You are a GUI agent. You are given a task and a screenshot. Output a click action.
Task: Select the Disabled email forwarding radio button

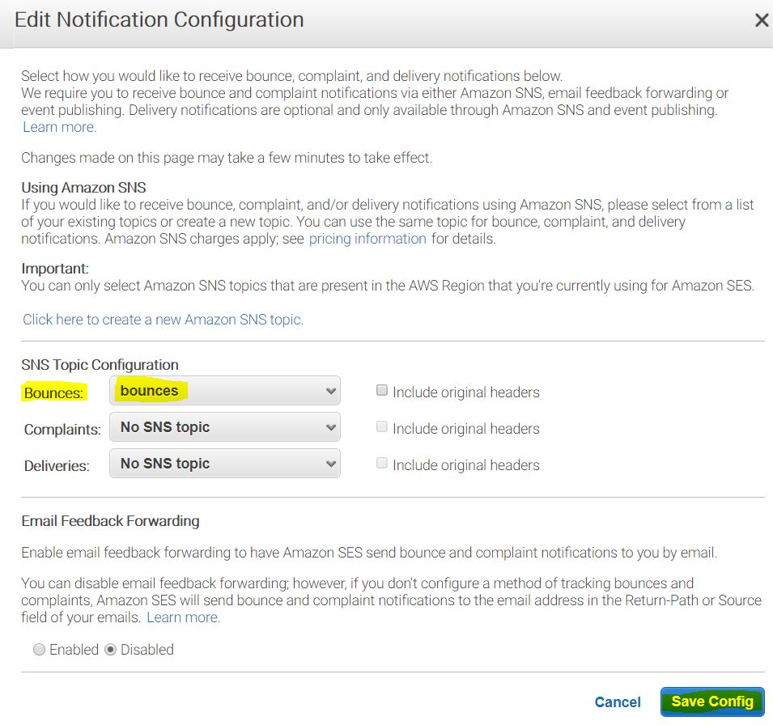(111, 650)
